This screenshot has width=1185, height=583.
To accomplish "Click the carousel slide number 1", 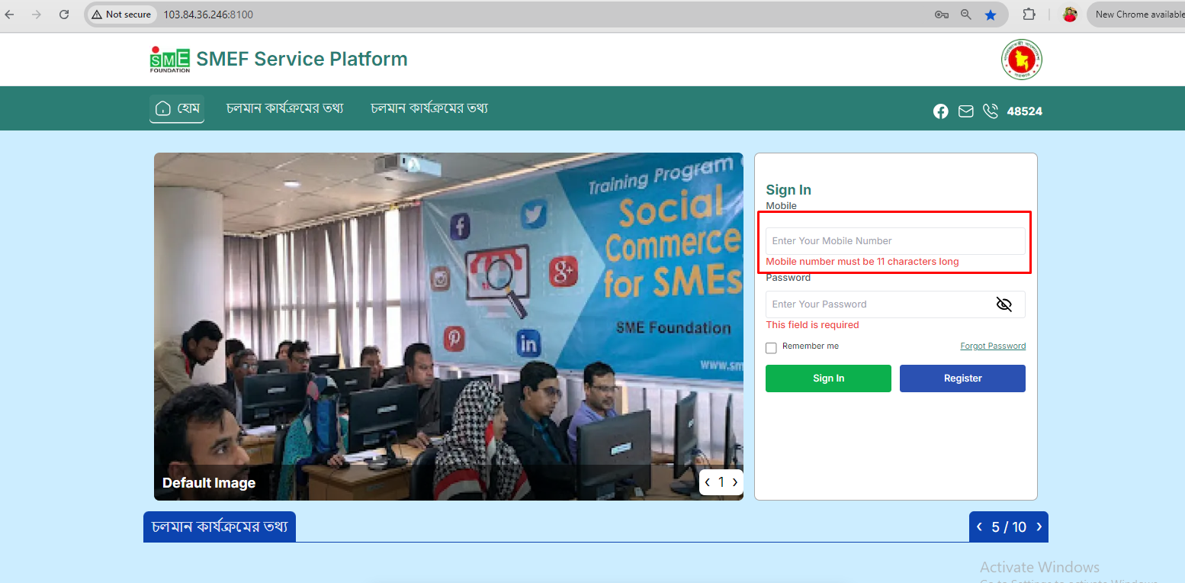I will [x=721, y=482].
